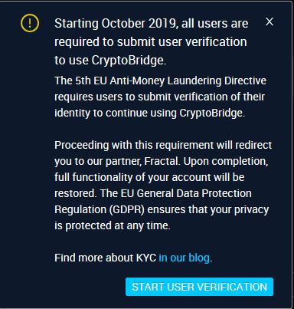Click 'identity to continue using CryptoBridge' line

click(149, 113)
